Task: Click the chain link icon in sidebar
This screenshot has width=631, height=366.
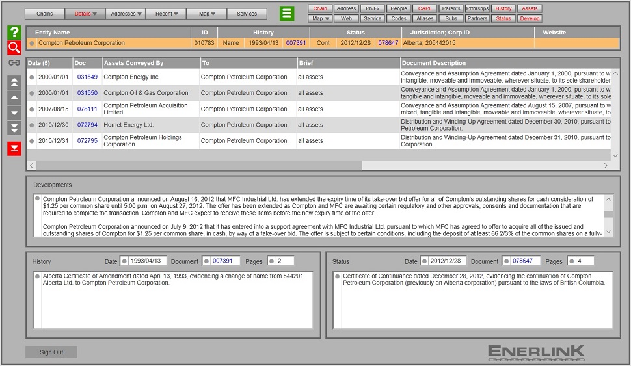Action: point(14,63)
